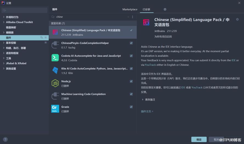Close the settings dialog window

[239, 3]
